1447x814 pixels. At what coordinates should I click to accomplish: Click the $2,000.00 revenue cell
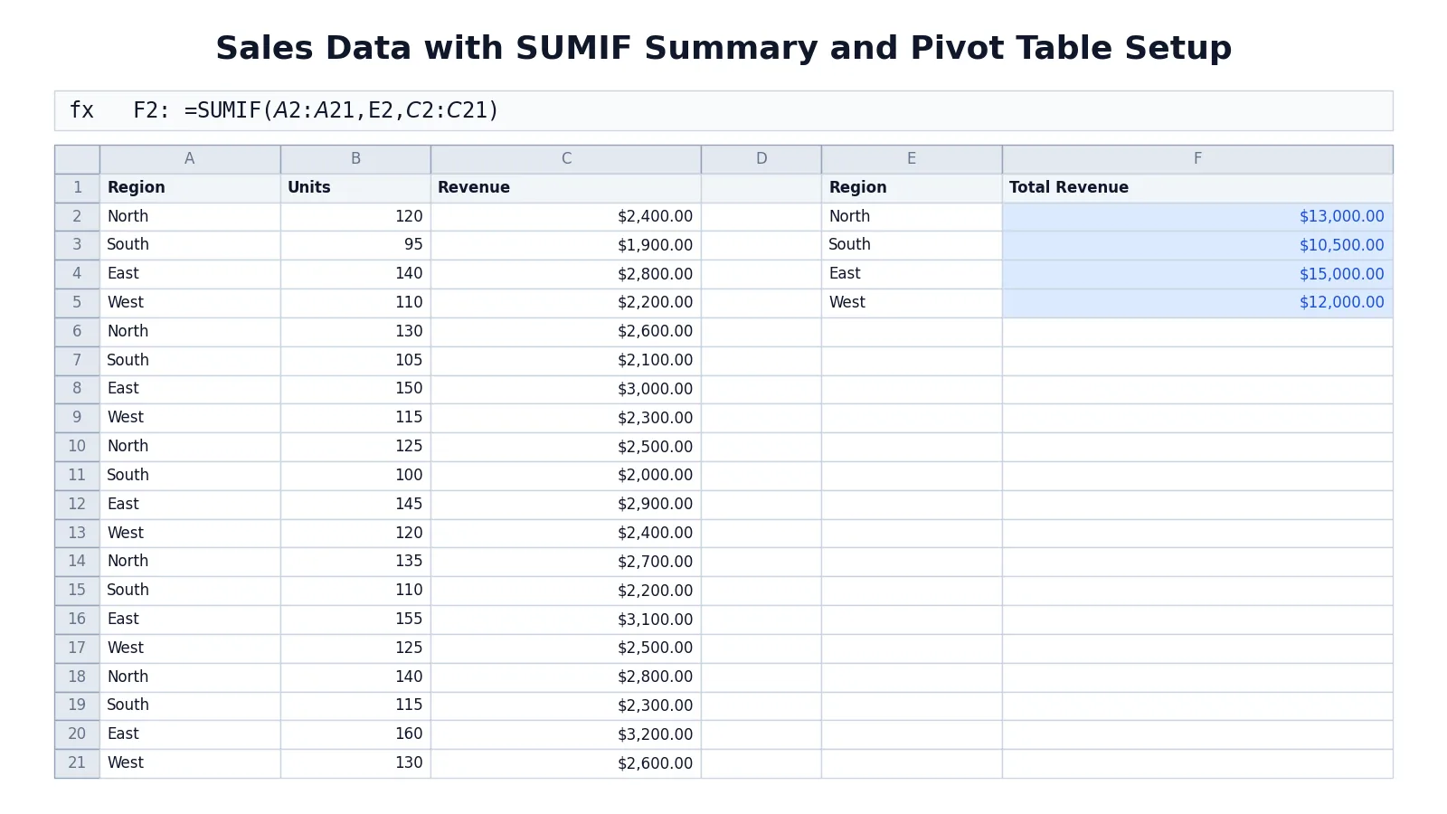click(x=566, y=476)
